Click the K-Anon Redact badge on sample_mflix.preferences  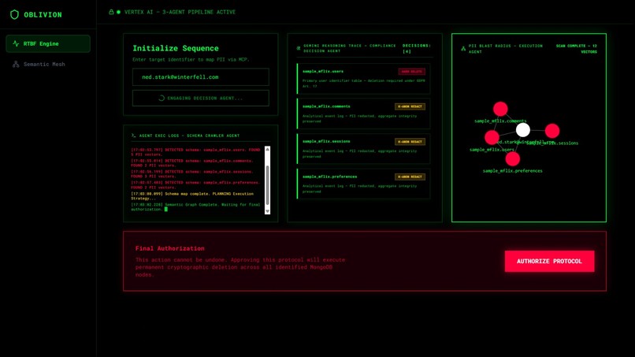point(410,177)
